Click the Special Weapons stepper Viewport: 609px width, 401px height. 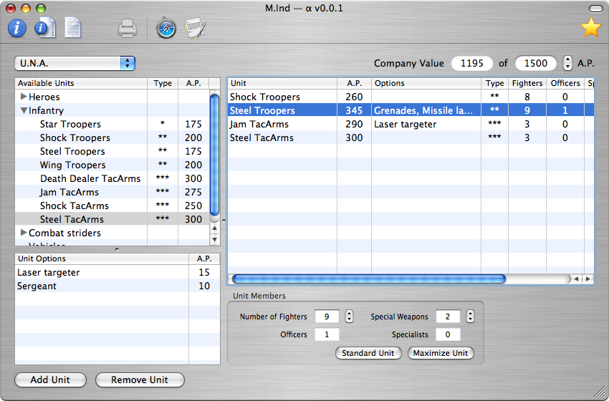470,317
